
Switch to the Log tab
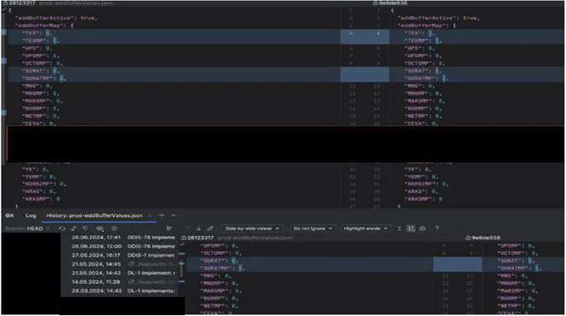(31, 215)
